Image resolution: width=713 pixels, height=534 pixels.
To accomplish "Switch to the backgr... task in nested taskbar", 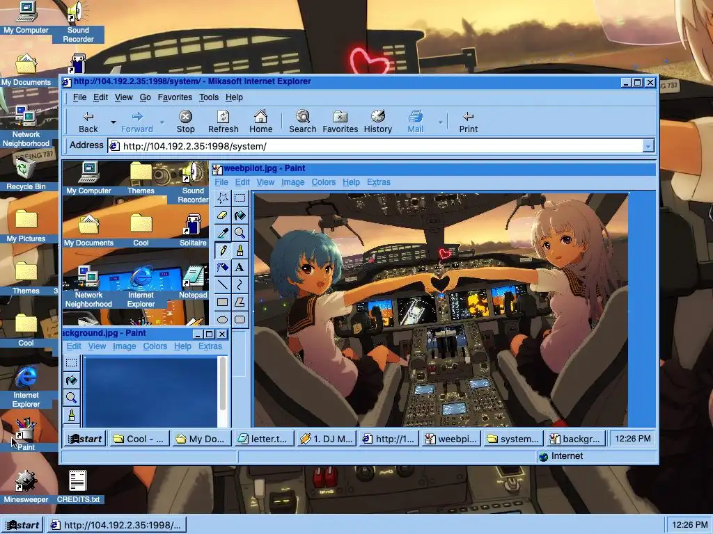I will pyautogui.click(x=576, y=439).
